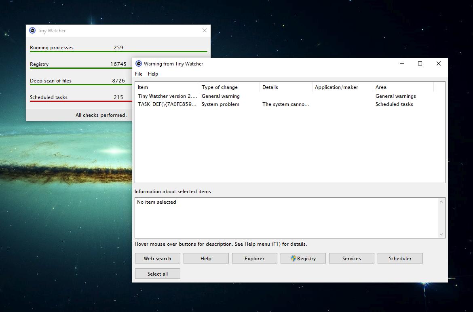Screen dimensions: 473x312
Task: Click the 'All checks performed.' status text
Action: point(101,115)
